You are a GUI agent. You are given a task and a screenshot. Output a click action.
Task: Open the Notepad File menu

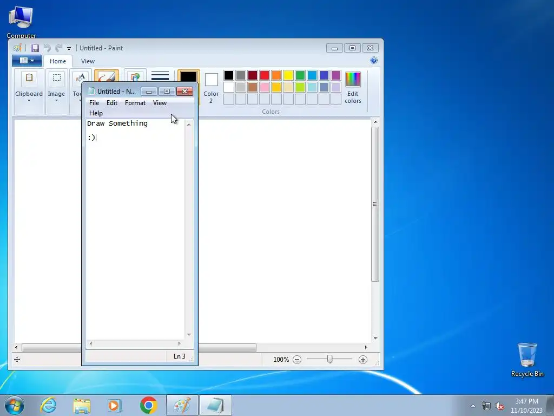[94, 103]
